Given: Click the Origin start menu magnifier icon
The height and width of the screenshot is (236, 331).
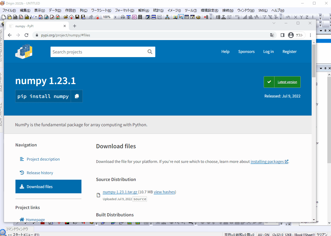Looking at the screenshot, I should pyautogui.click(x=3, y=233).
